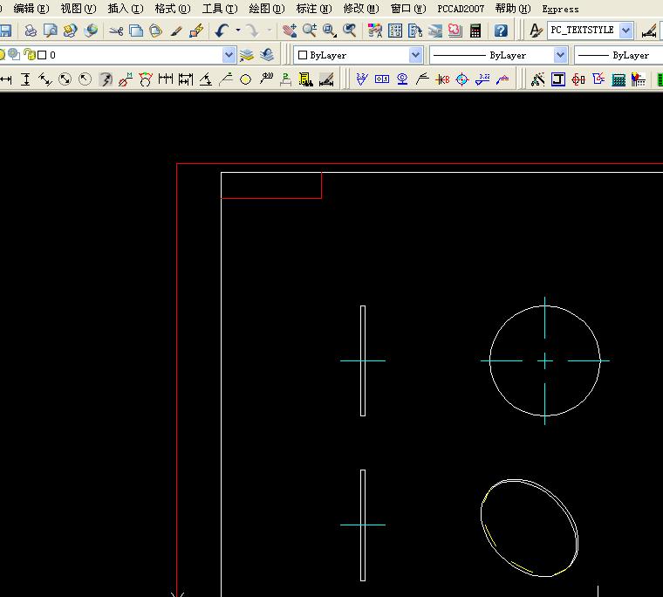Select the Zoom Realtime magnifier

310,31
